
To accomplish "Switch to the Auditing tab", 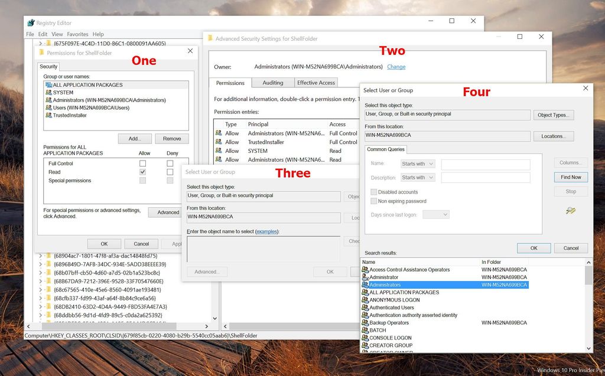I will (272, 83).
